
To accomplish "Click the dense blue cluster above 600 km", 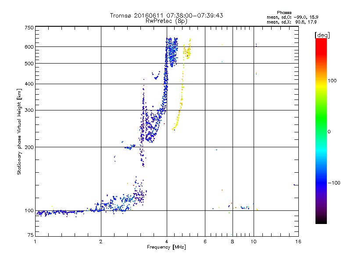I will (x=172, y=52).
